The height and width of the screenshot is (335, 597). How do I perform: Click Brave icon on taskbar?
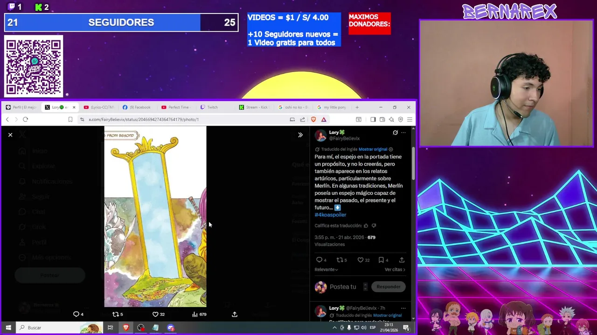point(126,328)
